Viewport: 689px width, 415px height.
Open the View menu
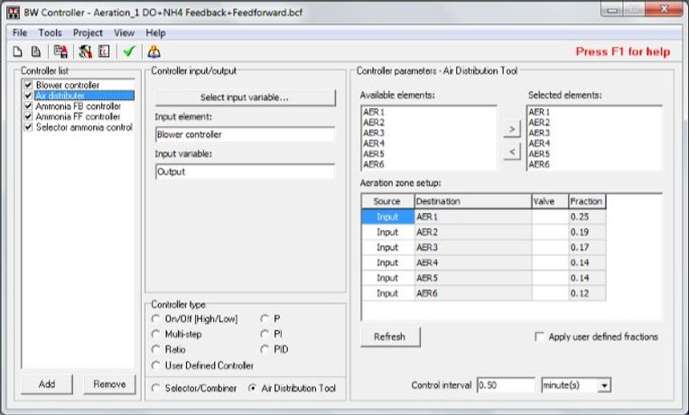pyautogui.click(x=125, y=33)
